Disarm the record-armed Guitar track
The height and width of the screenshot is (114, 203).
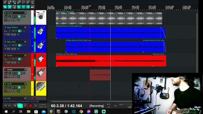[5, 70]
